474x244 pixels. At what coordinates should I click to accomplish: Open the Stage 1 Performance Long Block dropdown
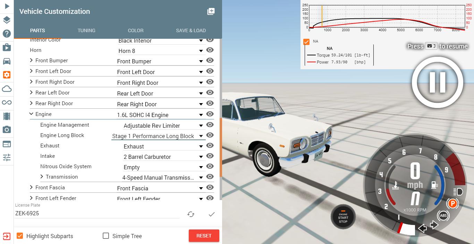point(158,136)
